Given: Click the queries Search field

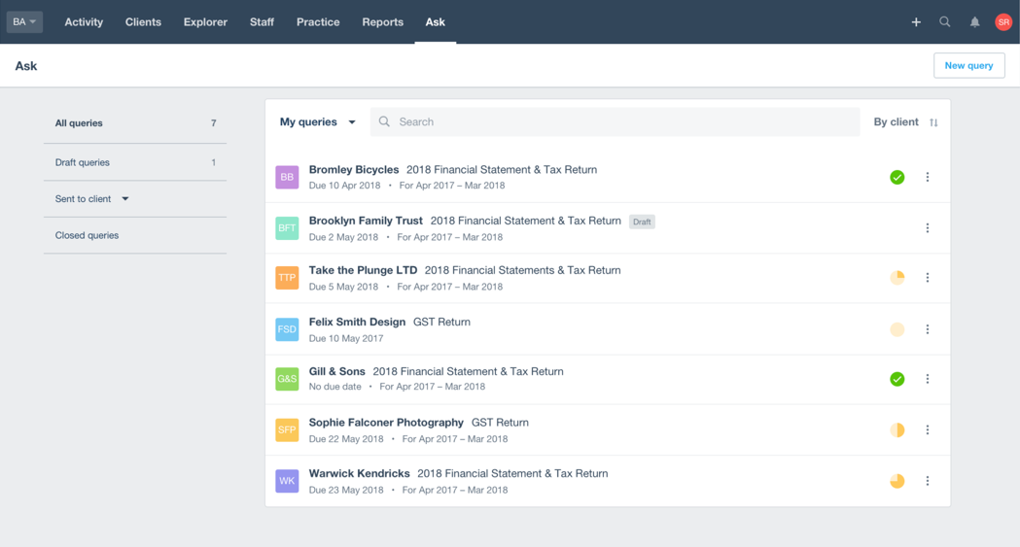Looking at the screenshot, I should [615, 122].
